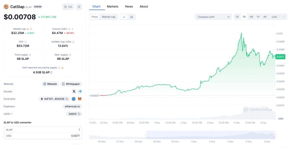This screenshot has width=294, height=148.
Task: Click the Market cap warning triangle
Action: click(28, 29)
